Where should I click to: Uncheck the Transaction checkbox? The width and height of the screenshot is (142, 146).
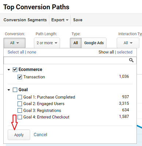coord(20,77)
